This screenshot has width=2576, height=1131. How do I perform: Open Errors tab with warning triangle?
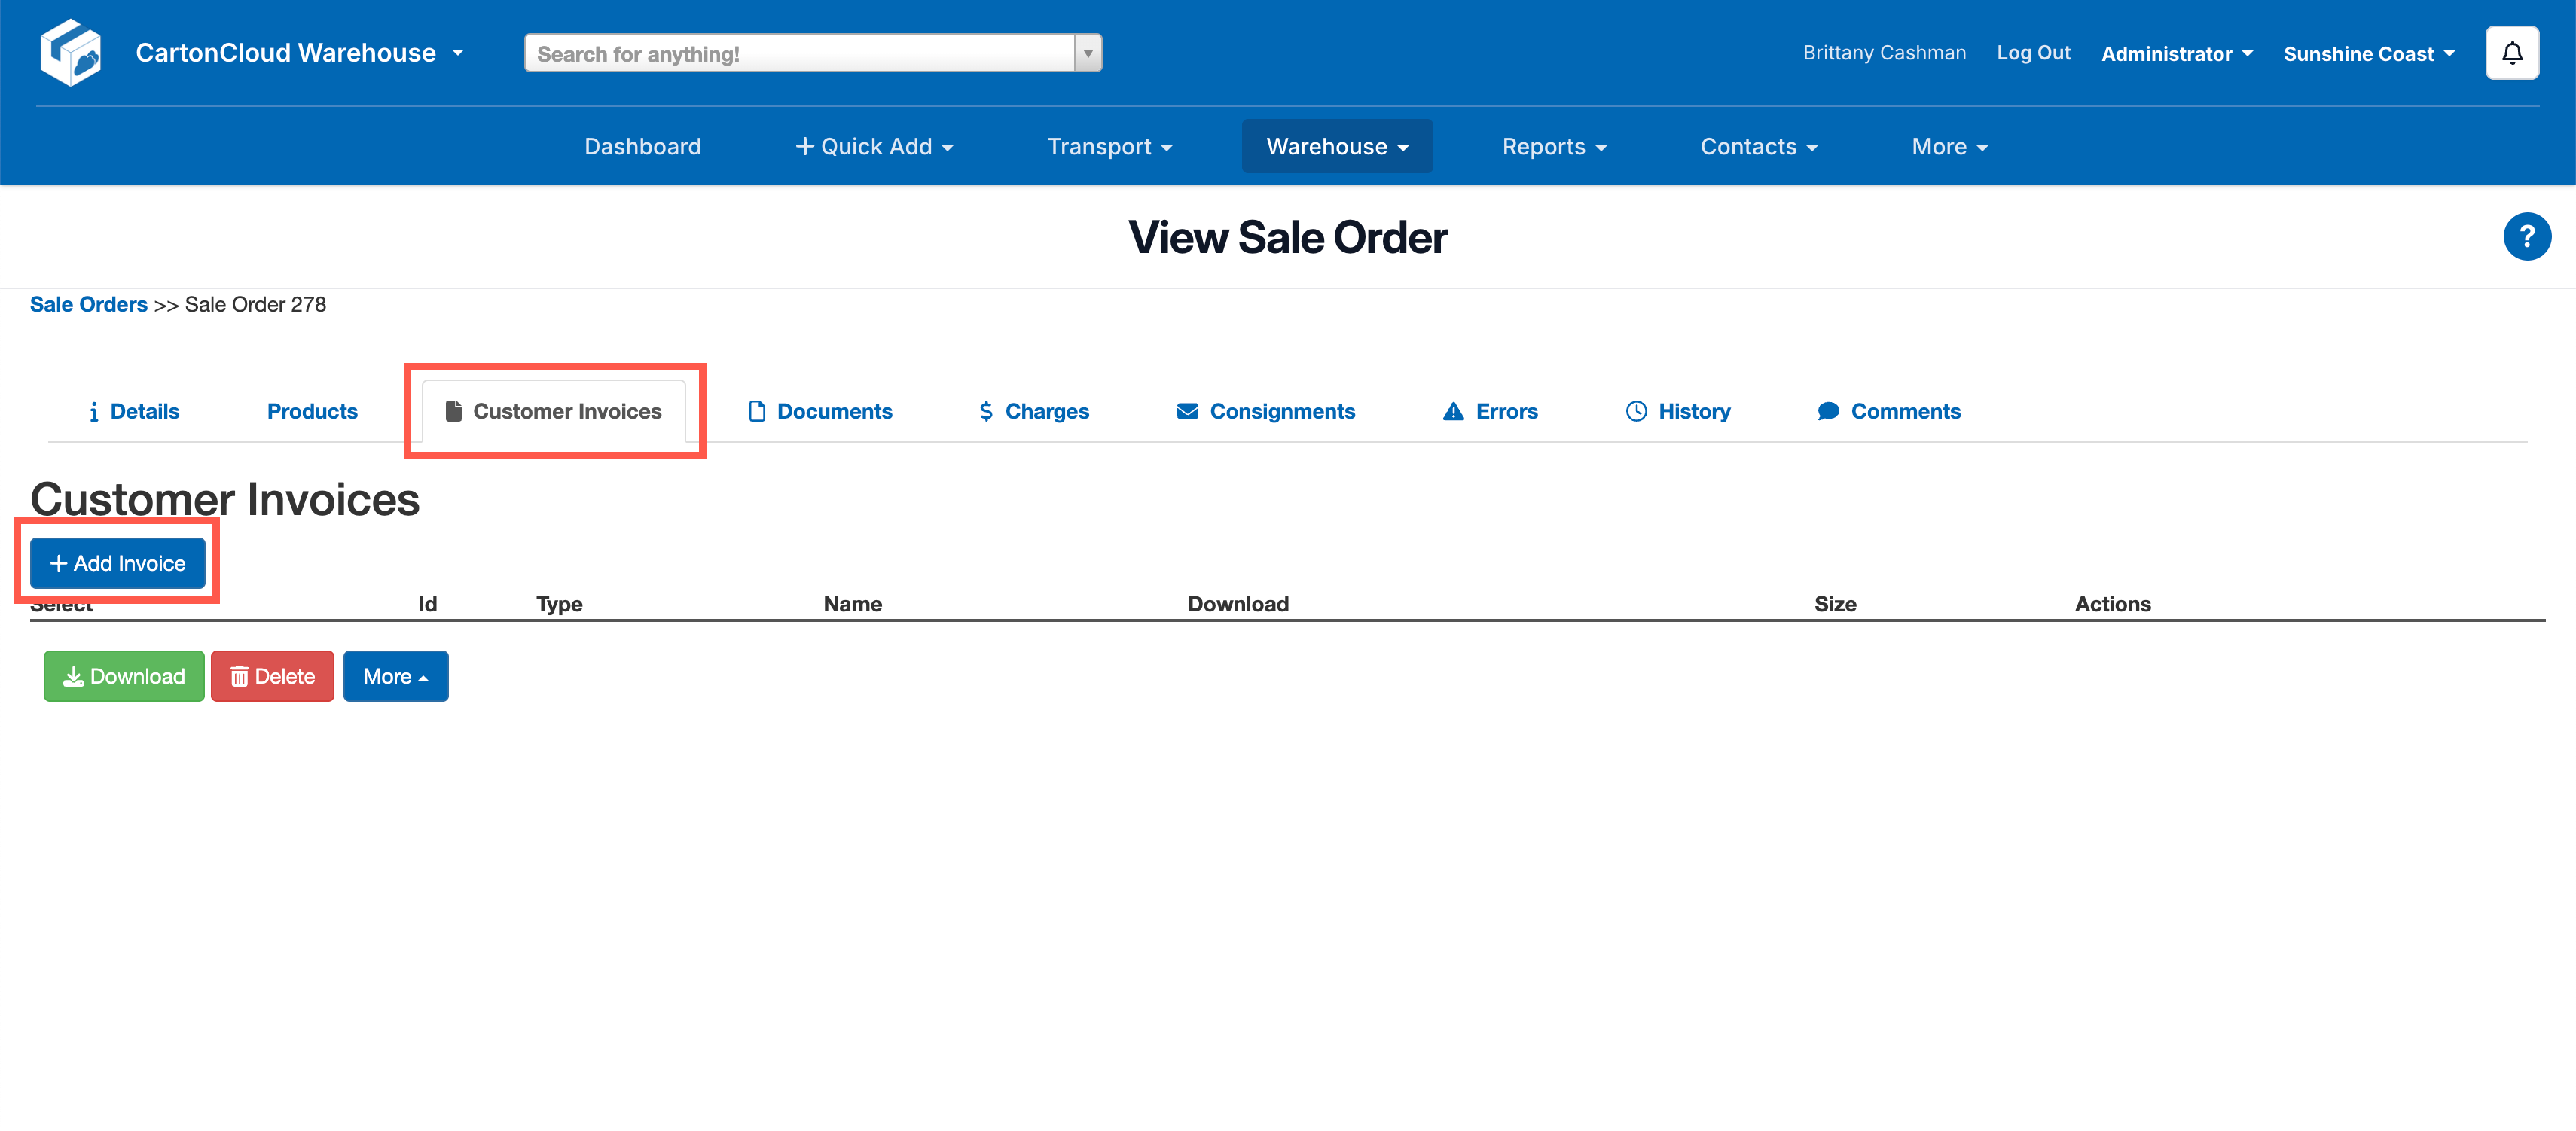[x=1490, y=411]
